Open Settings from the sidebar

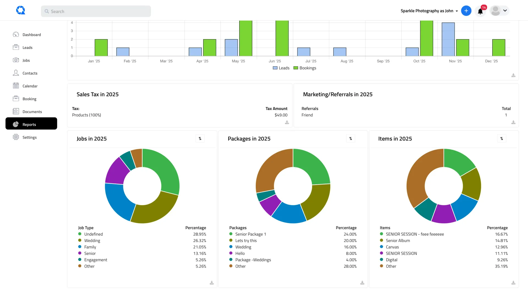(x=16, y=137)
